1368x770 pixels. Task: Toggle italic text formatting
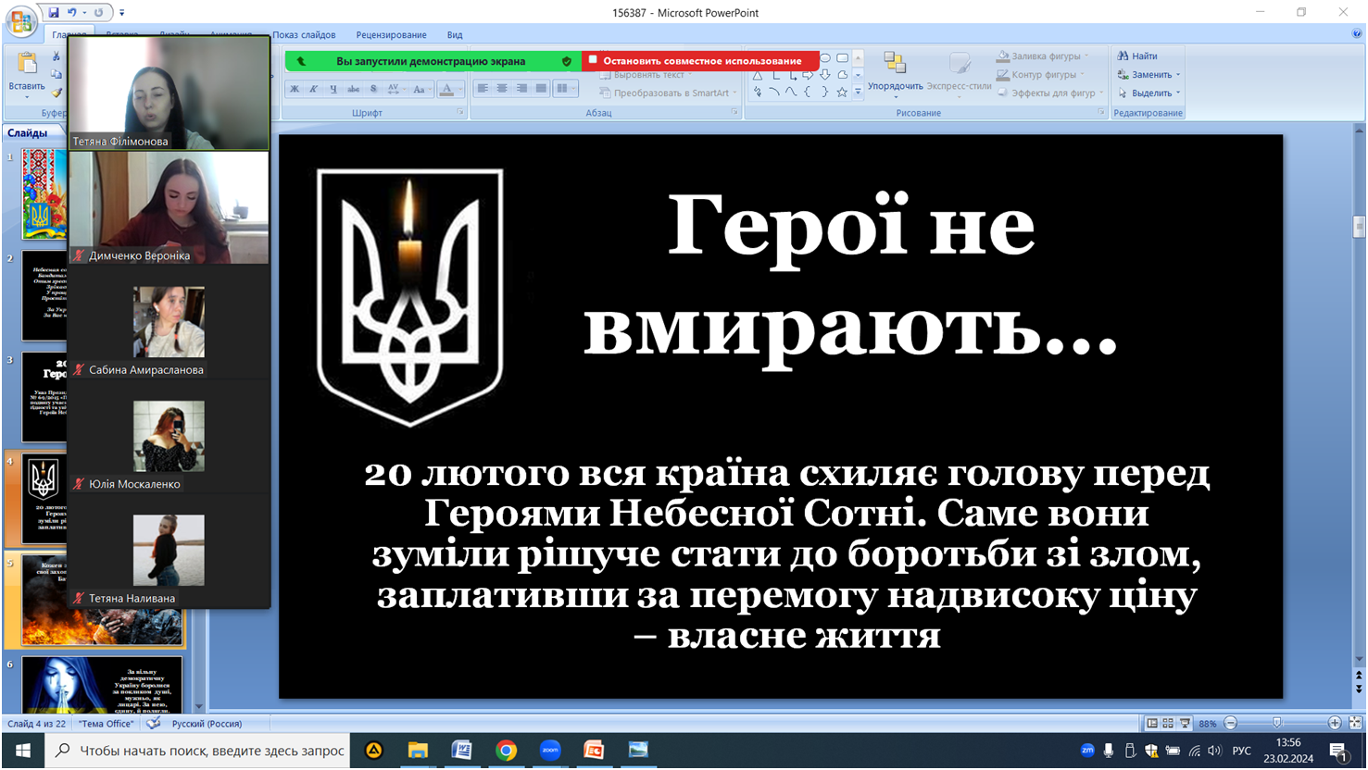[314, 89]
